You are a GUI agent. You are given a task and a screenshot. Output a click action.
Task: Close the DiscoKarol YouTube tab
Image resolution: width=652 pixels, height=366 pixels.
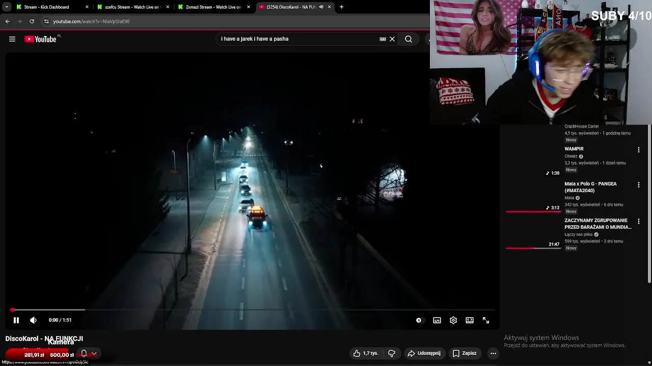[x=329, y=7]
